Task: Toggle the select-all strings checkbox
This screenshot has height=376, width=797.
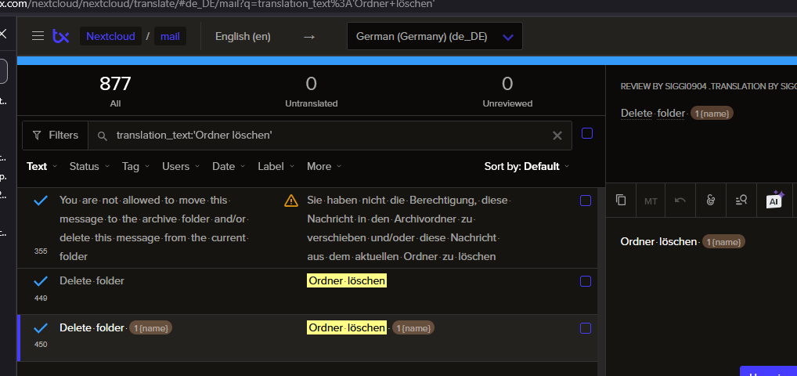Action: tap(587, 134)
